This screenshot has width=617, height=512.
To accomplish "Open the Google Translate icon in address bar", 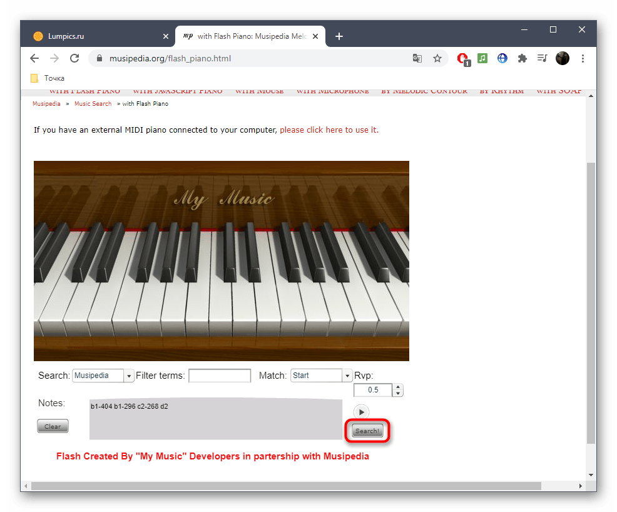I will tap(417, 58).
